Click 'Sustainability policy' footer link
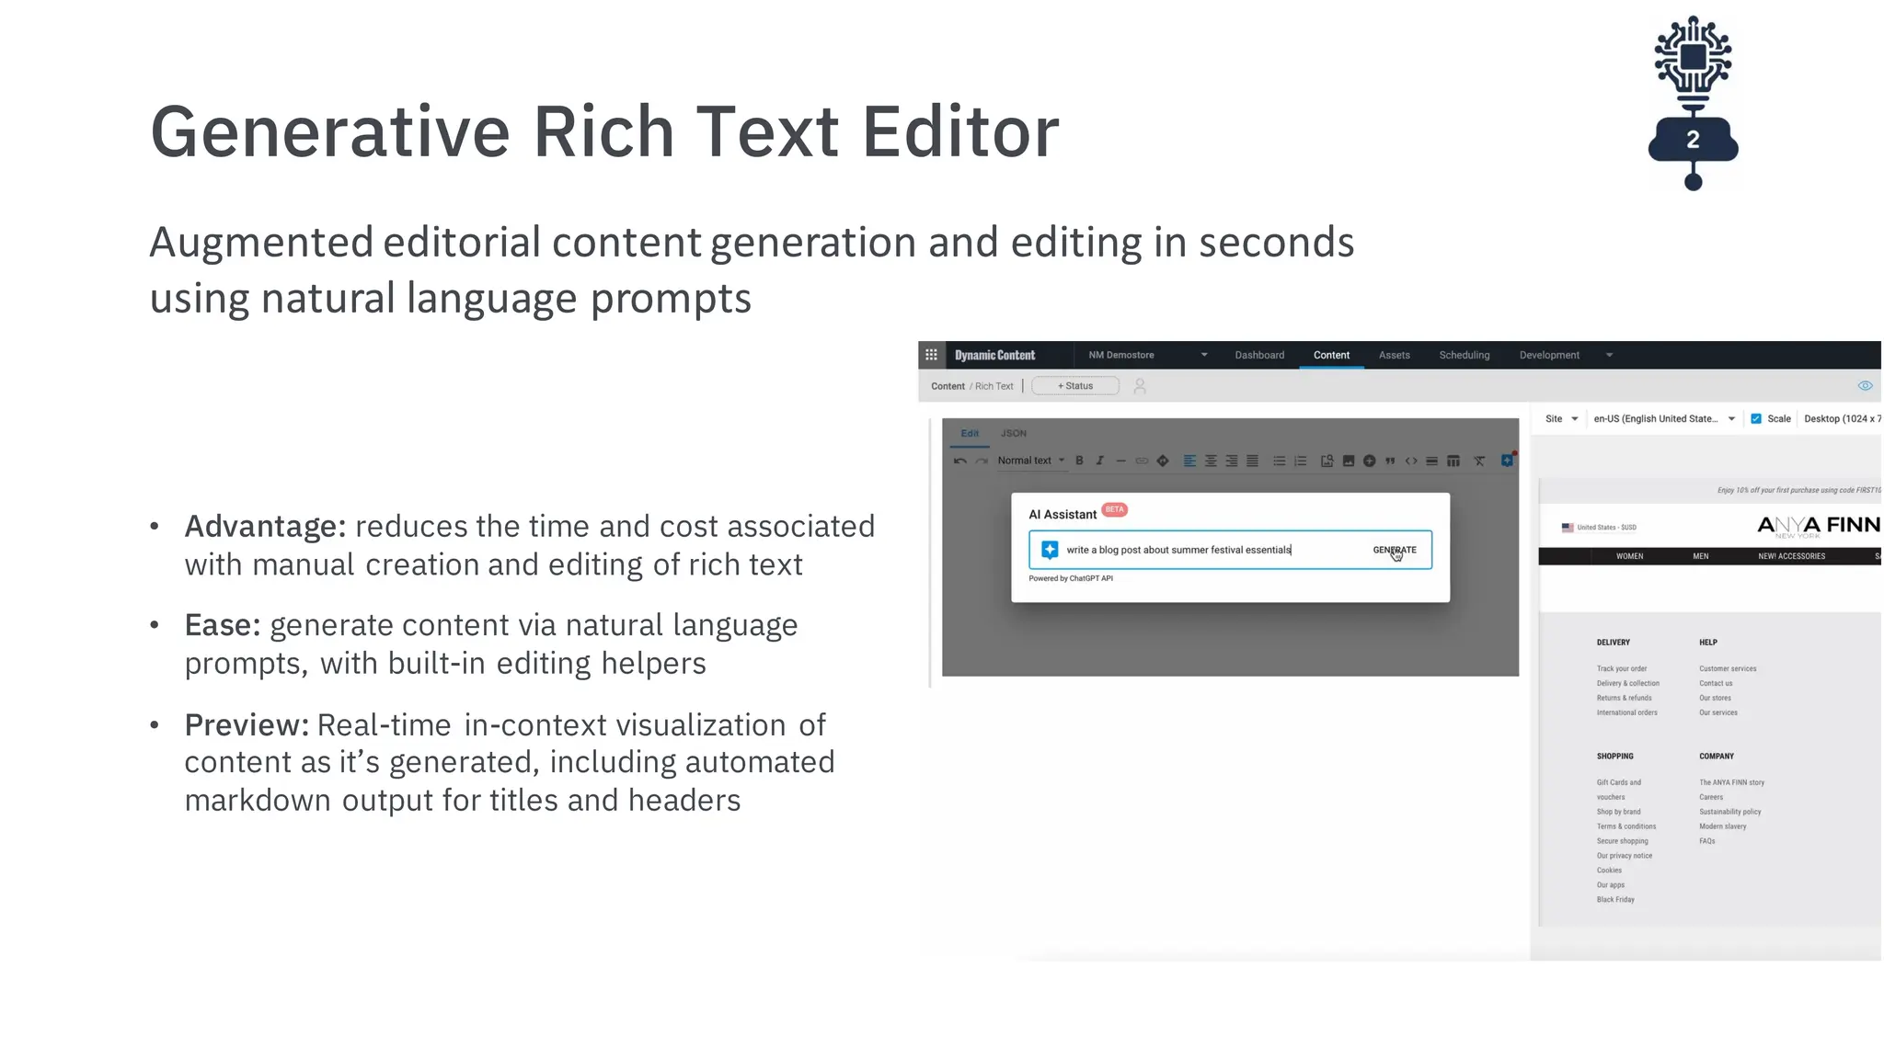Viewport: 1884px width, 1059px height. click(1729, 812)
